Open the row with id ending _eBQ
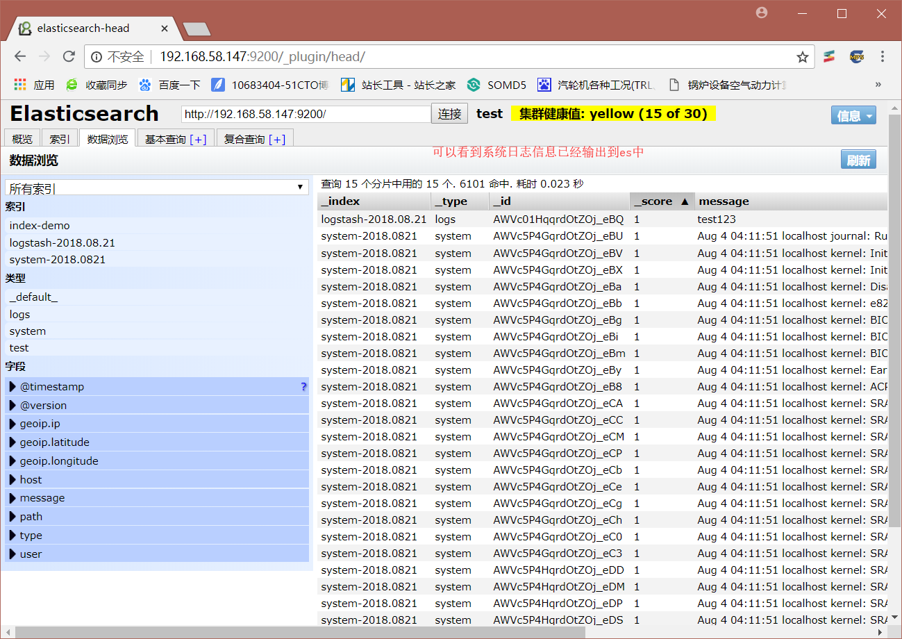The height and width of the screenshot is (639, 902). [602, 219]
